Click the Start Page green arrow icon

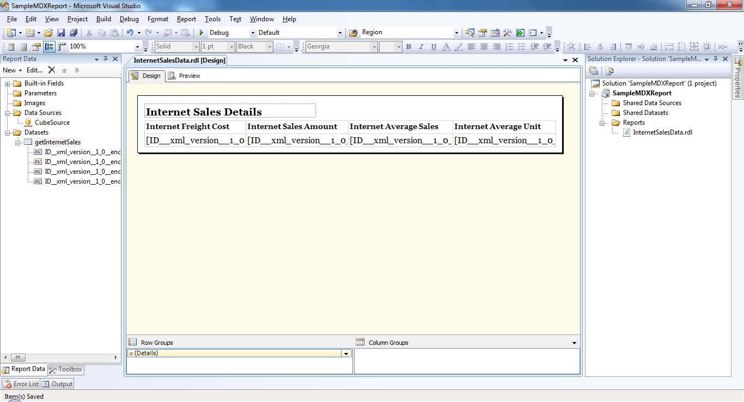pyautogui.click(x=520, y=33)
